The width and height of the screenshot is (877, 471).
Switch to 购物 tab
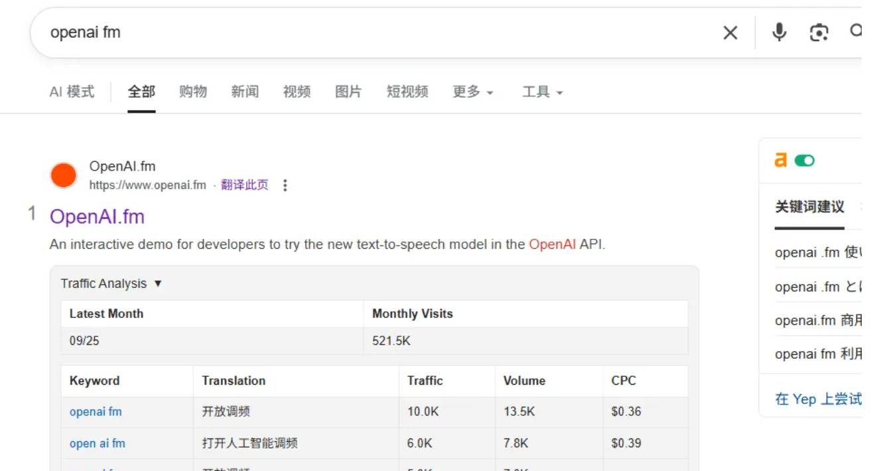click(x=193, y=92)
